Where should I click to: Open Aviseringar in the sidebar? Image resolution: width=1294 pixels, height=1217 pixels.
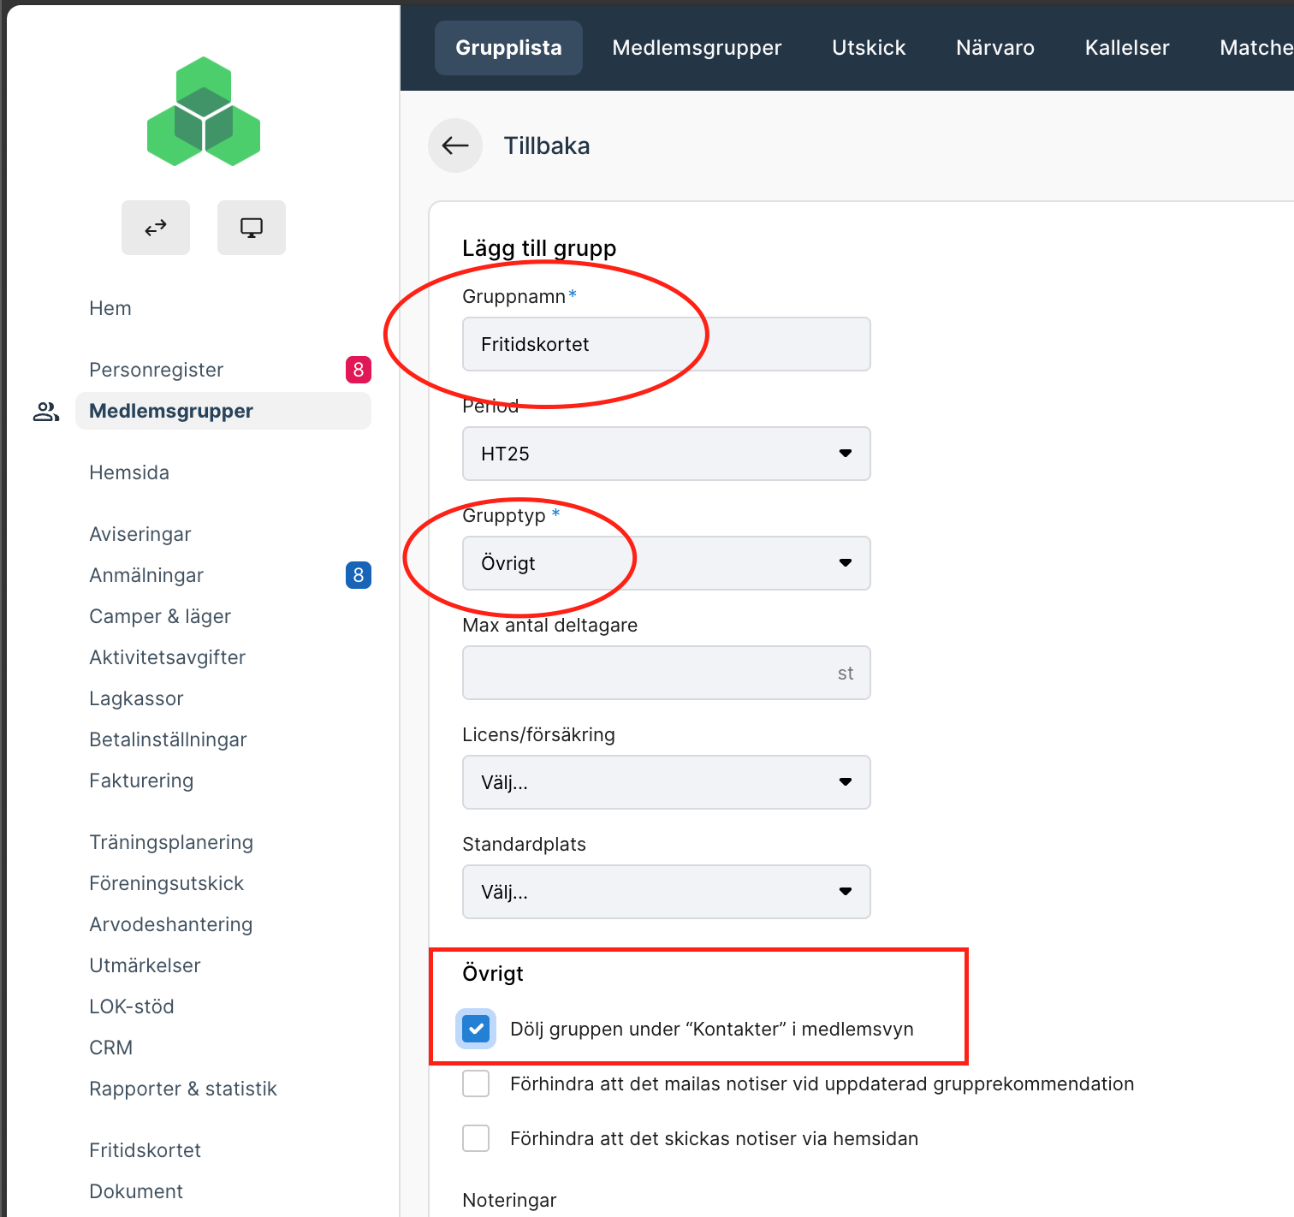140,534
